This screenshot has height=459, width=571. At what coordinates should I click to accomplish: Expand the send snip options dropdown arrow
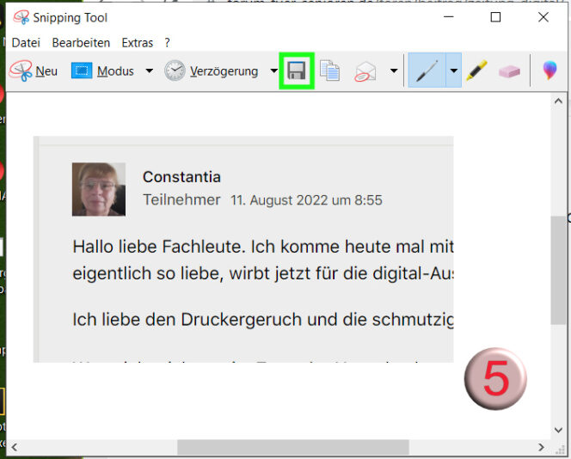(394, 71)
